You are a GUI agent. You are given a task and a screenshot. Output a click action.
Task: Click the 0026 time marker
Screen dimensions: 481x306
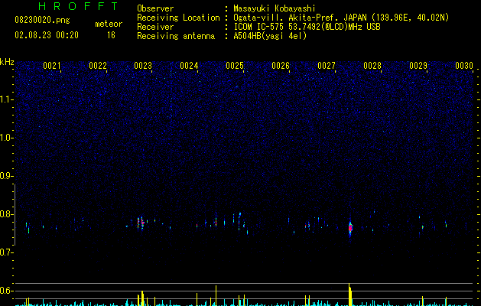[x=281, y=66]
